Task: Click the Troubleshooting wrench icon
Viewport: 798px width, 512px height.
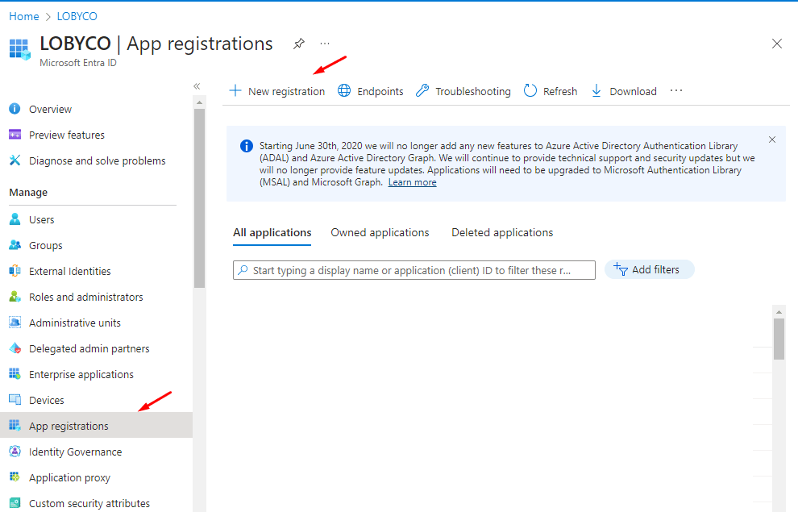Action: (x=422, y=90)
